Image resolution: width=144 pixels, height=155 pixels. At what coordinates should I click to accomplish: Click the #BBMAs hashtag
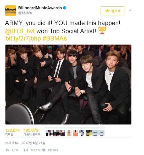tap(55, 39)
